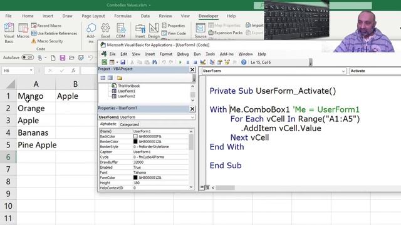Toggle Folders icon in Project Explorer
Image resolution: width=401 pixels, height=225 pixels.
point(120,77)
